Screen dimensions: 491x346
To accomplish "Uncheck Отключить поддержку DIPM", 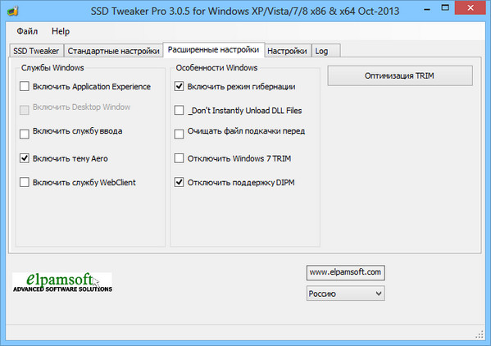I will pos(179,182).
